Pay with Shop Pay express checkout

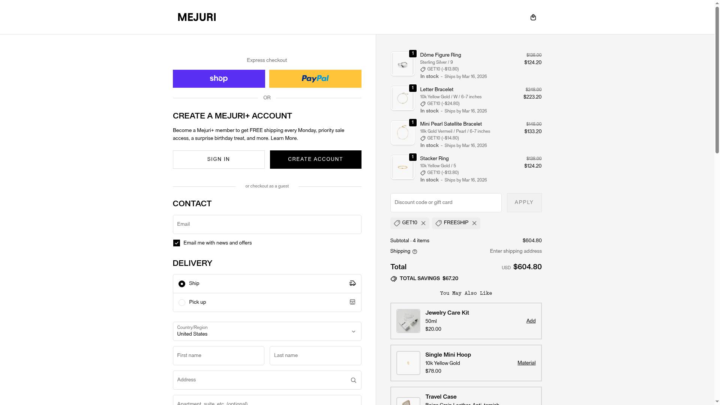point(219,79)
